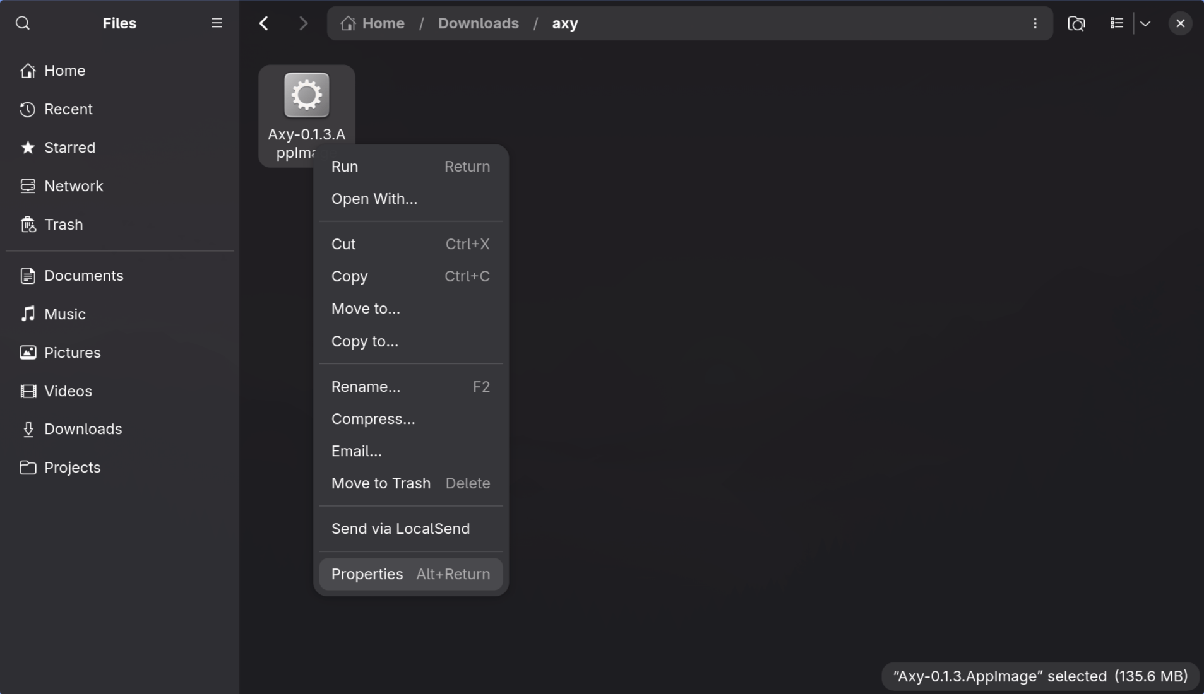Go forward with the right arrow
This screenshot has height=694, width=1204.
point(304,23)
